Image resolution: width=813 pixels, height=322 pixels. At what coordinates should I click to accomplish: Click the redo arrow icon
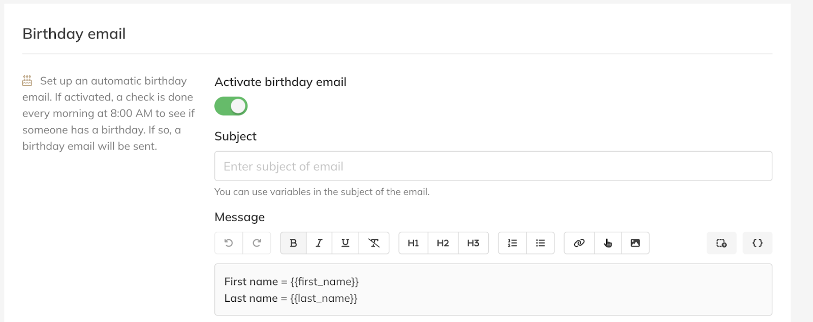pos(257,243)
